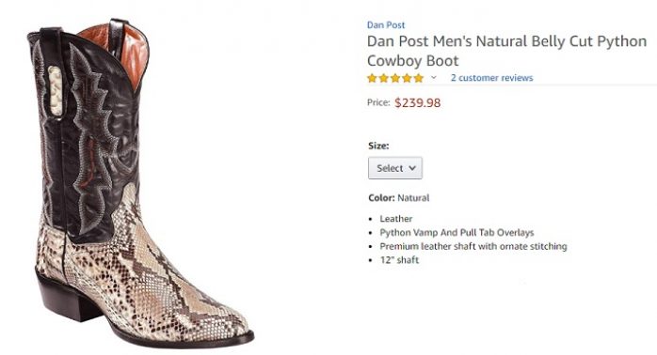Click the Color: Natural label
This screenshot has width=657, height=355.
pyautogui.click(x=399, y=198)
